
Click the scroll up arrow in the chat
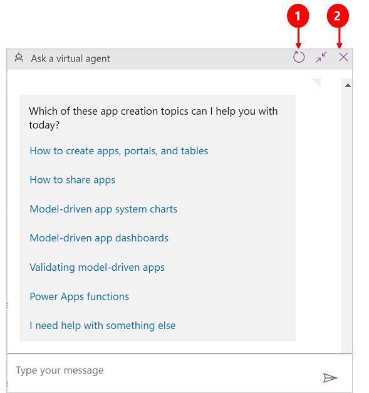348,85
